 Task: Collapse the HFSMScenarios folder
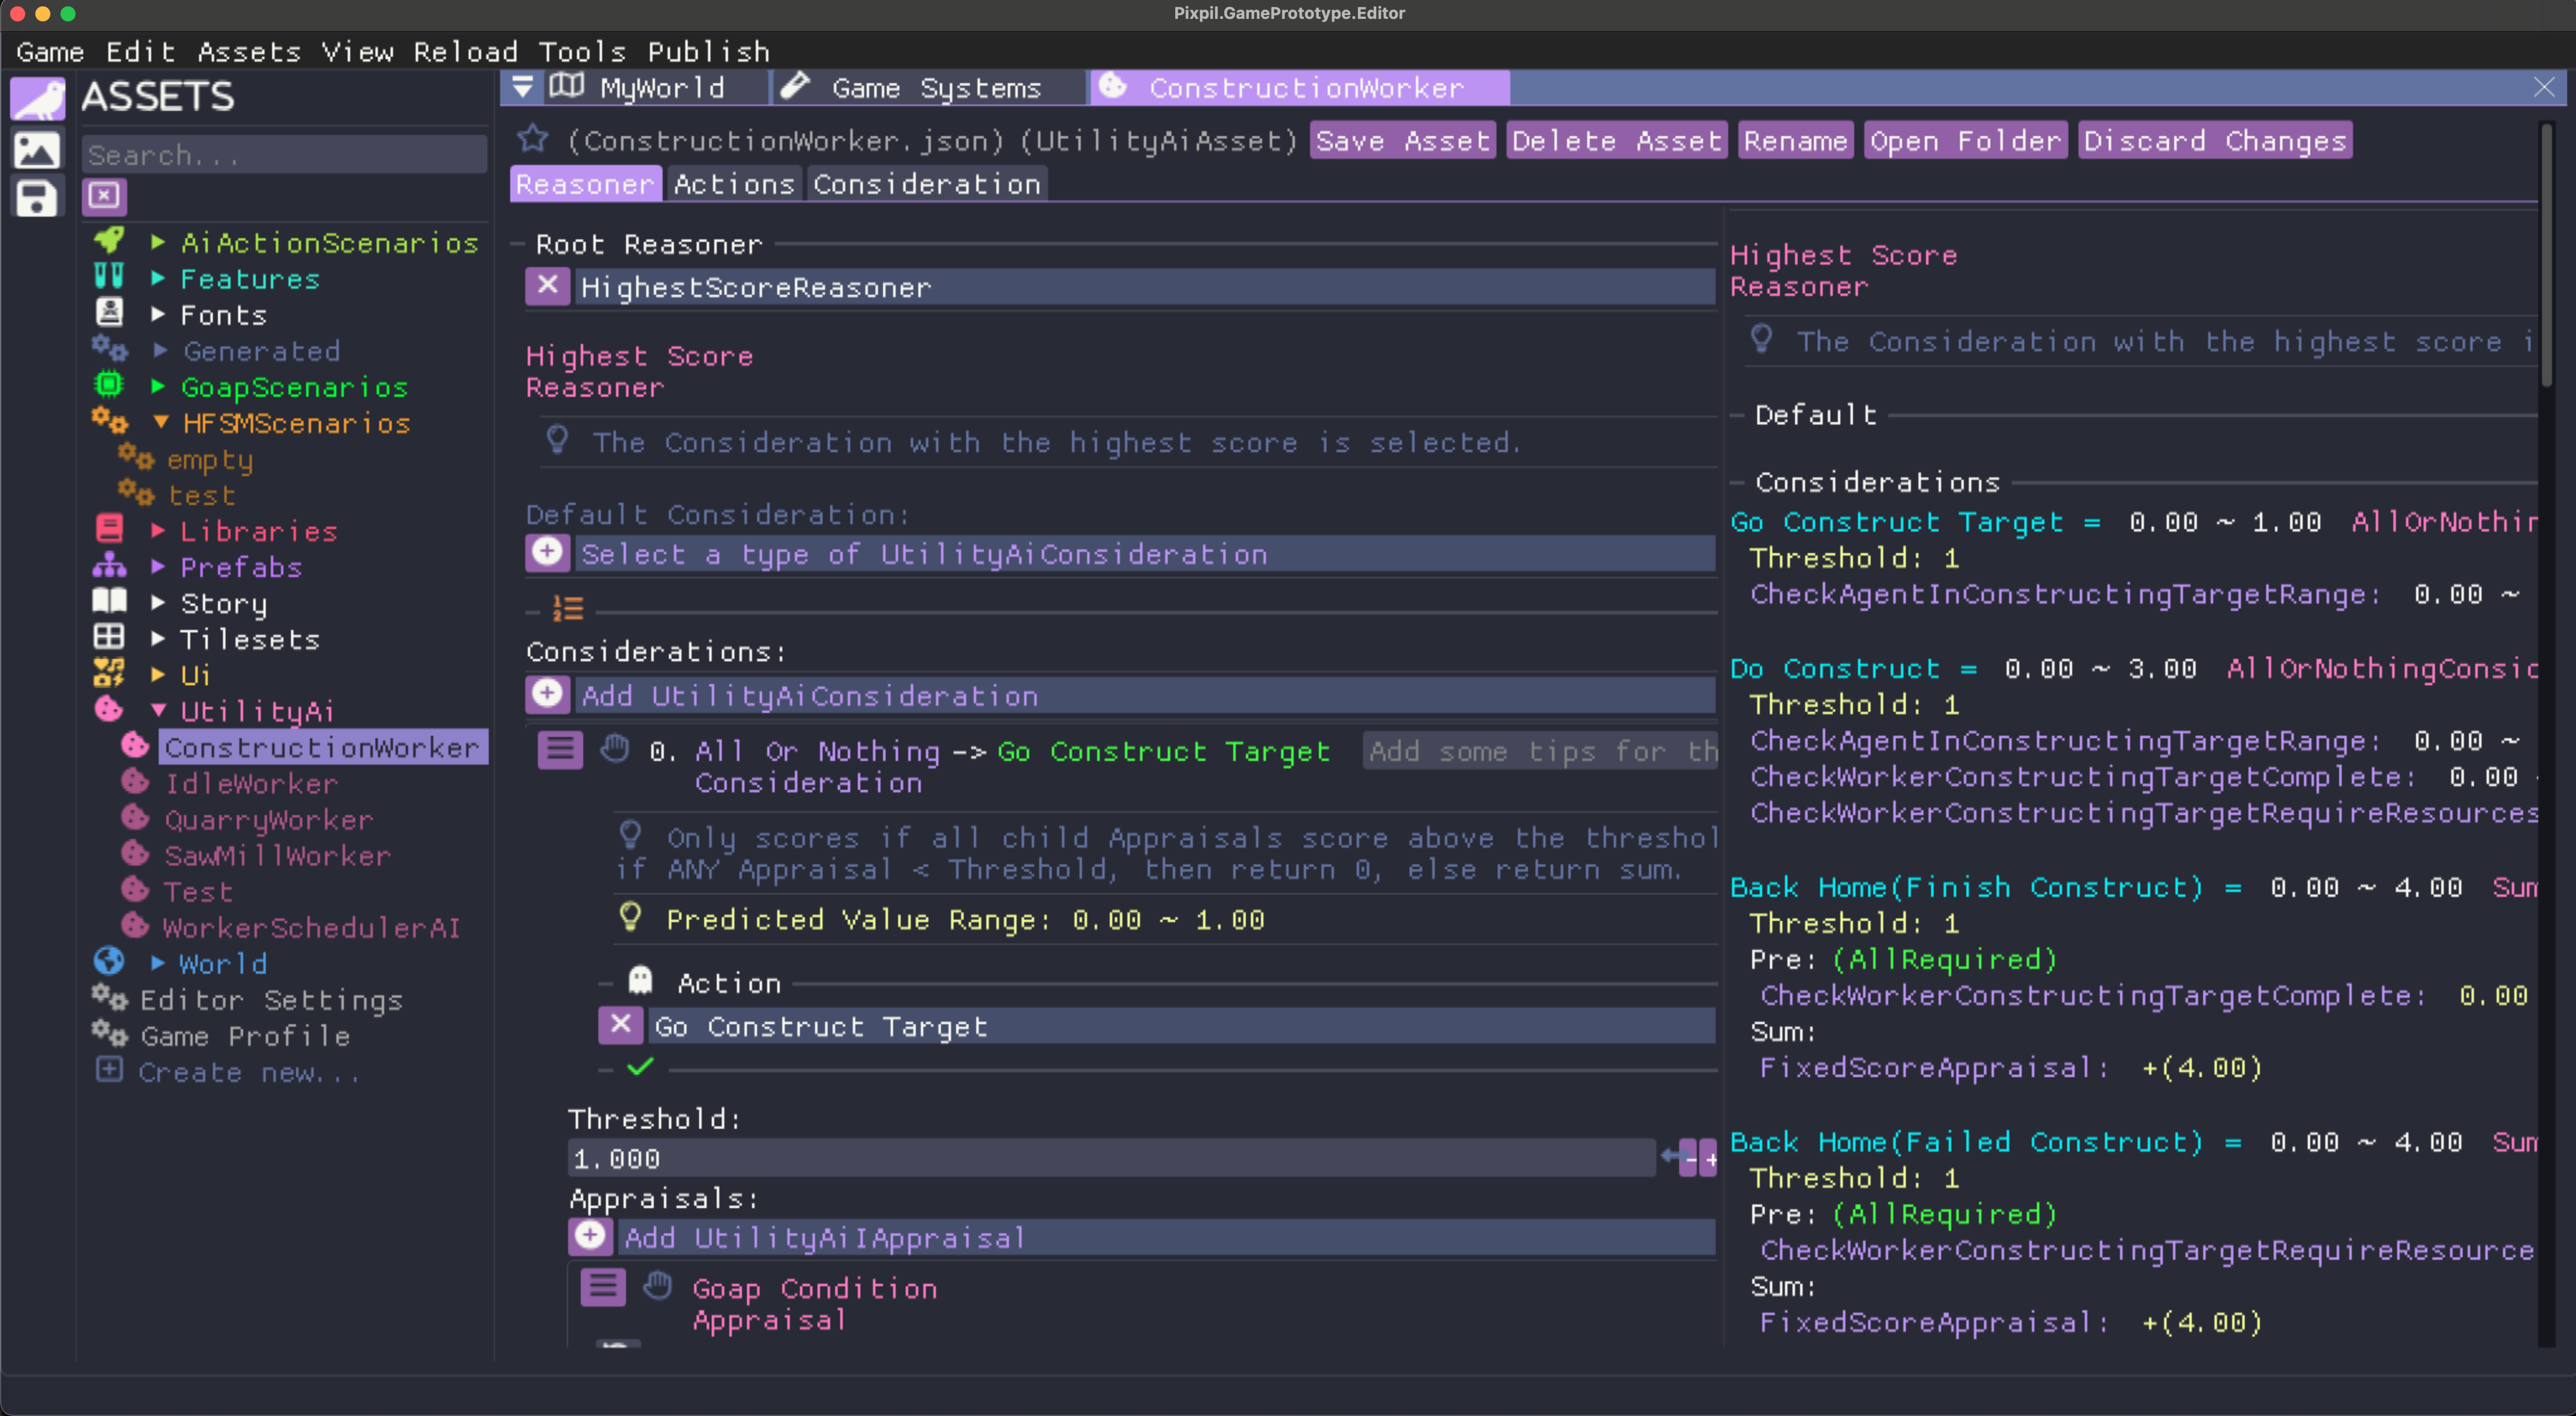click(x=160, y=423)
